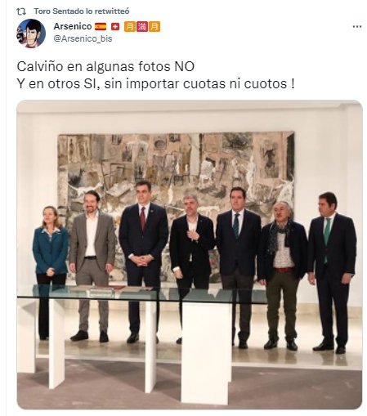Screen dimensions: 367x416
Task: Open the attached group photo
Action: 190,254
